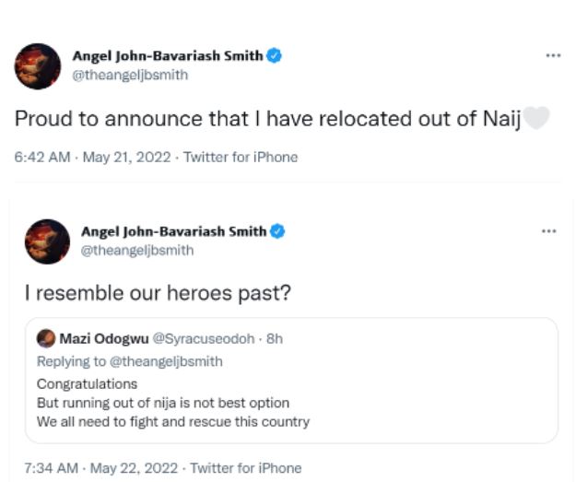Click "Twitter for iPhone" beside the May 21 timestamp
This screenshot has height=482, width=576.
click(x=241, y=157)
